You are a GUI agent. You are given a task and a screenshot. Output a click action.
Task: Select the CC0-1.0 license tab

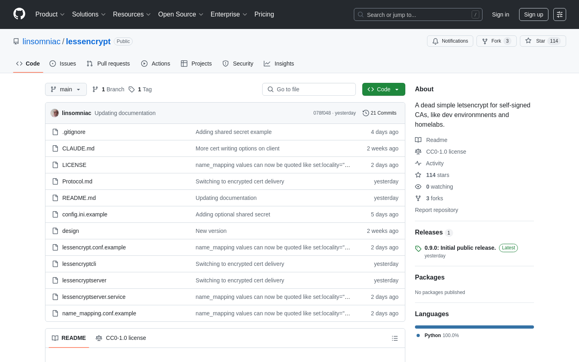[x=121, y=338]
